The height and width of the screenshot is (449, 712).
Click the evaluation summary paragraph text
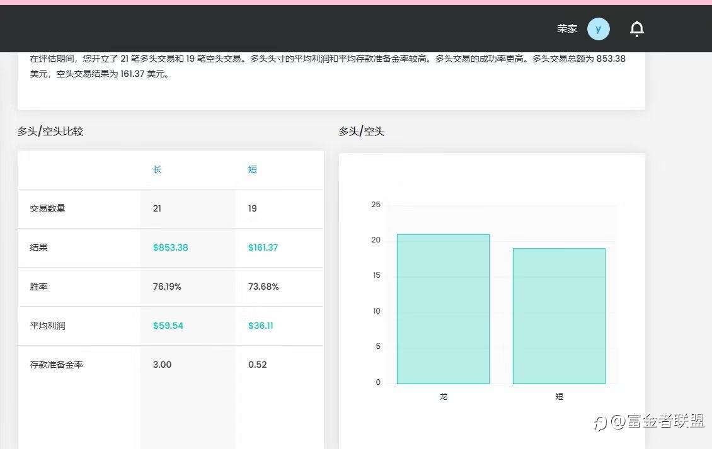point(328,66)
